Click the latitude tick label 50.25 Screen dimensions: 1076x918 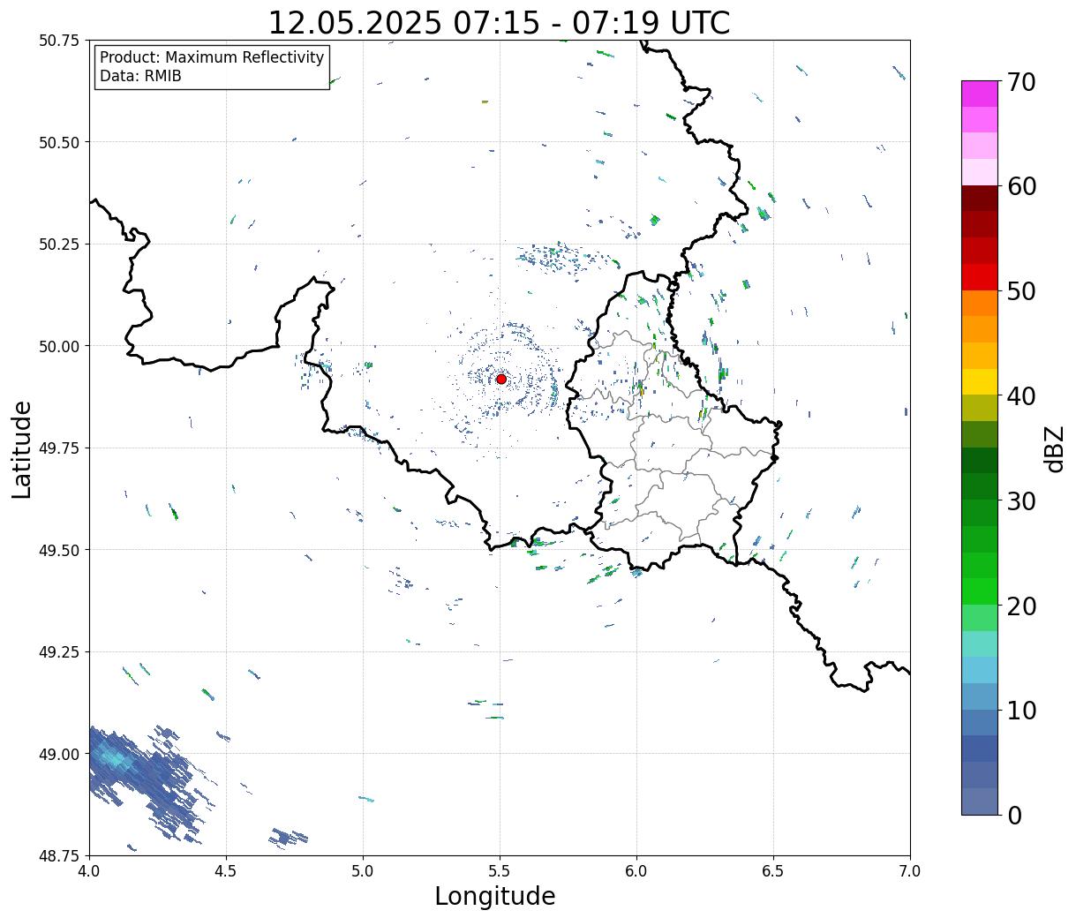pos(58,245)
